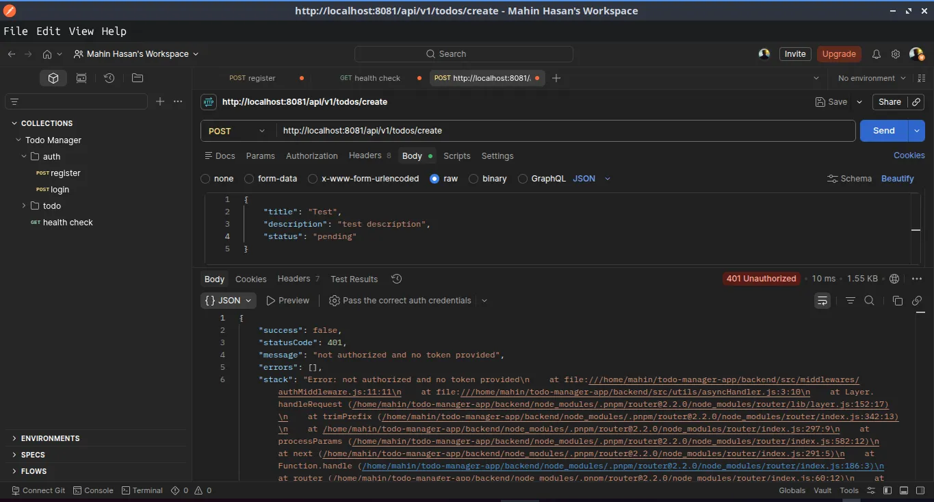
Task: Click the Invite button
Action: point(795,54)
